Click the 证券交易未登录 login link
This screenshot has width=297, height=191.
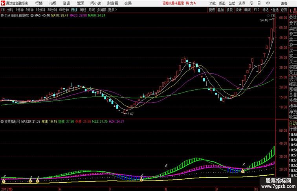pyautogui.click(x=173, y=3)
